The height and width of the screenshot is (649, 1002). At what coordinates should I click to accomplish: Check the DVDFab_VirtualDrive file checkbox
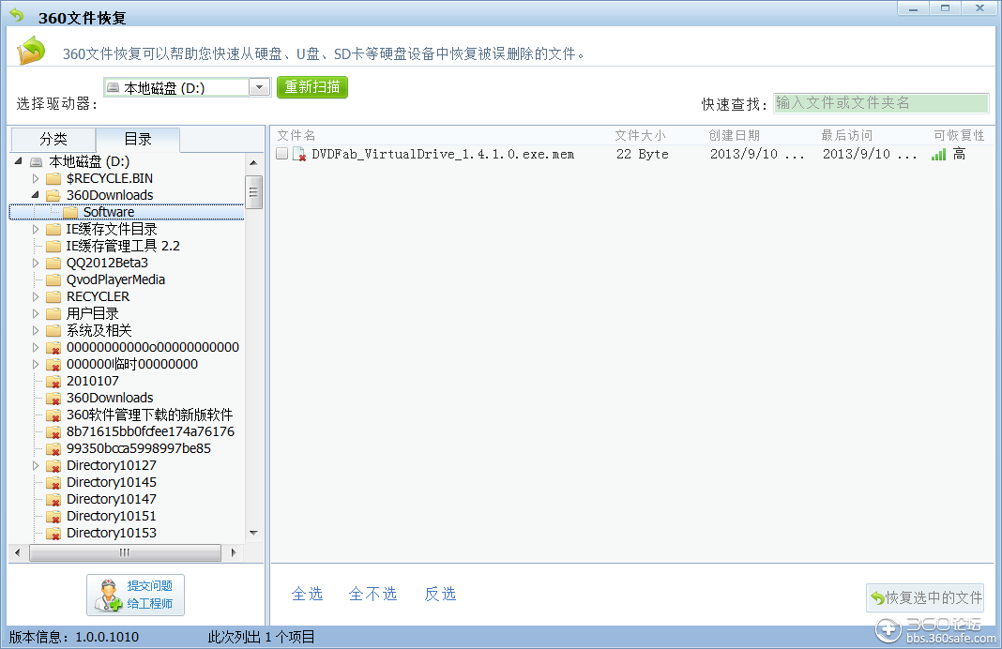click(281, 153)
